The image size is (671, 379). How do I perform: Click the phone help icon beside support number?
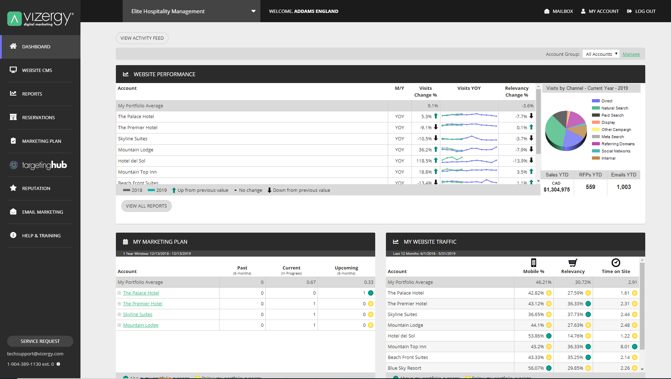click(58, 364)
